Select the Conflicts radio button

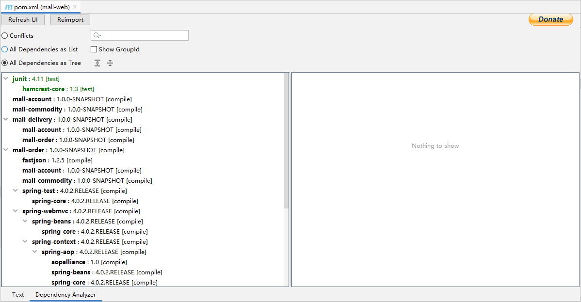coord(5,35)
